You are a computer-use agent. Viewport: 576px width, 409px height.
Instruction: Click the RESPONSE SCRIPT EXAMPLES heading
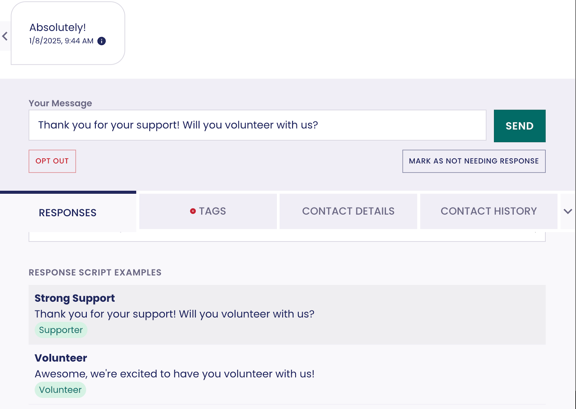click(95, 273)
